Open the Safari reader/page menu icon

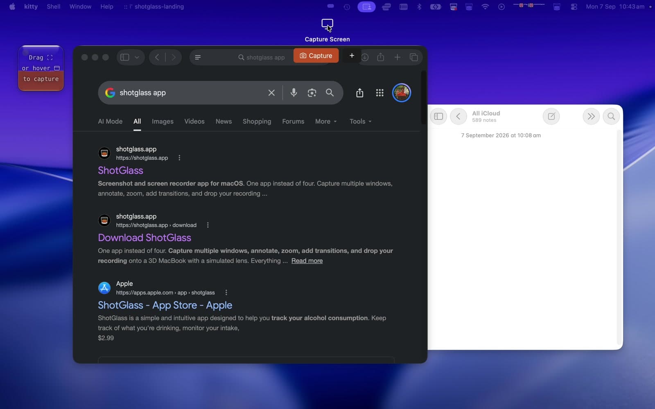[198, 57]
